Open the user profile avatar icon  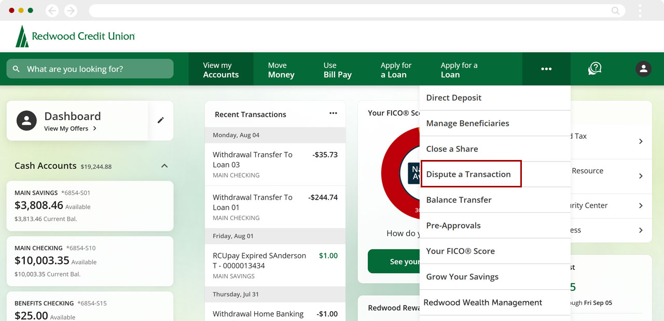click(643, 69)
